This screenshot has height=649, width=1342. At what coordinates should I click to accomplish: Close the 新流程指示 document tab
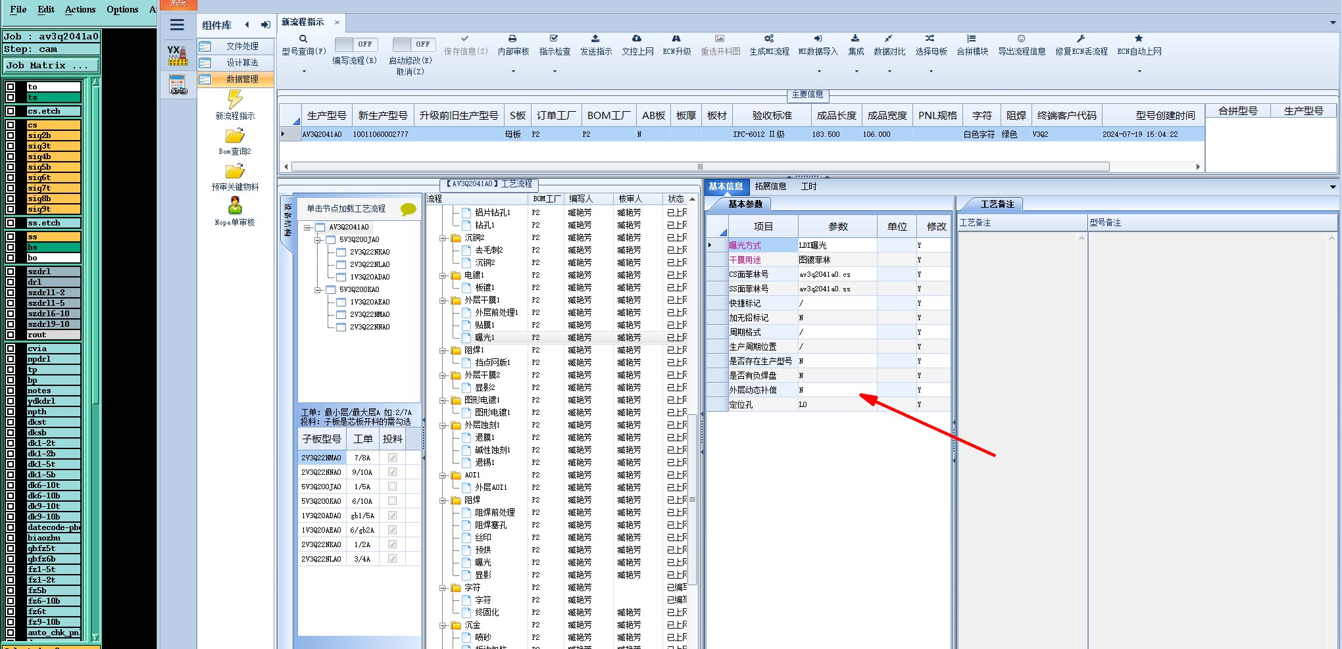pos(337,22)
